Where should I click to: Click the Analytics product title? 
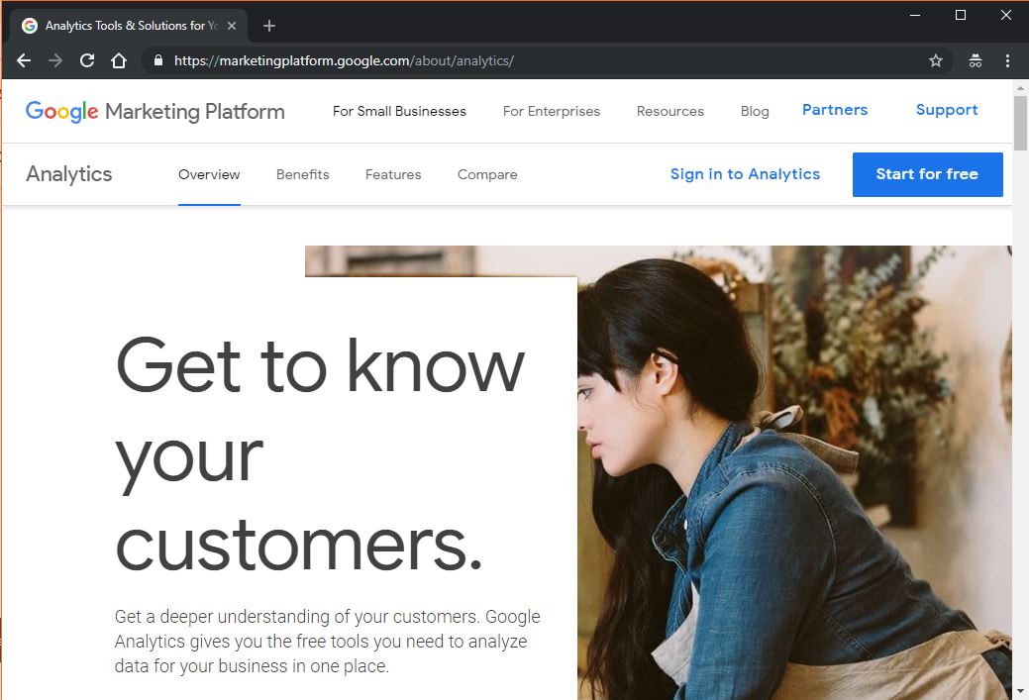tap(69, 174)
